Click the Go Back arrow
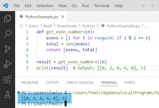 (x=144, y=6)
